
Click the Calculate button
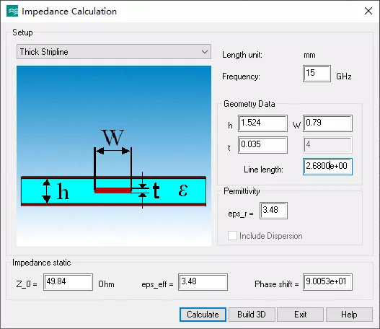coord(203,315)
